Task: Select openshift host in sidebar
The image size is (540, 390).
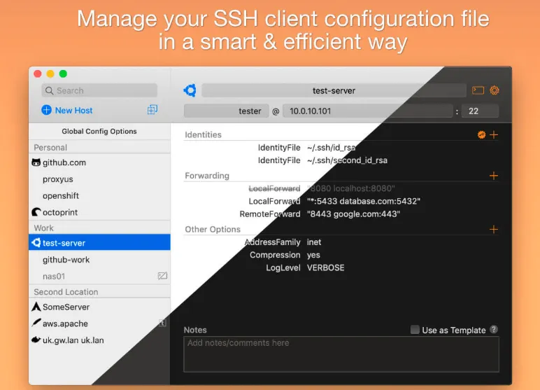Action: tap(99, 195)
